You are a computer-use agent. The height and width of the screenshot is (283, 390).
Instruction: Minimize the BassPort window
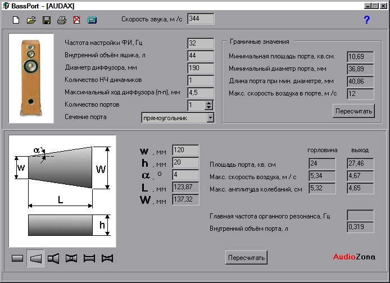tap(368, 6)
